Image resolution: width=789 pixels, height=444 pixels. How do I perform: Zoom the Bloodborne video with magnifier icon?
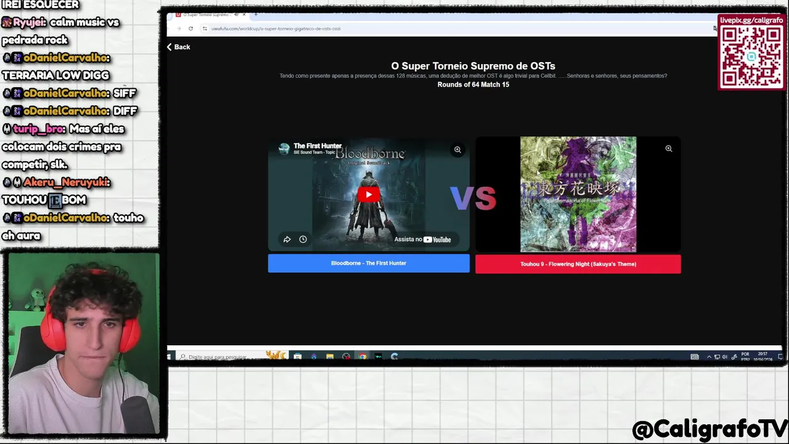click(x=457, y=150)
